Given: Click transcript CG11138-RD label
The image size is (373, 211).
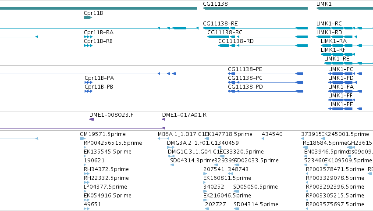Looking at the screenshot, I should [236, 41].
